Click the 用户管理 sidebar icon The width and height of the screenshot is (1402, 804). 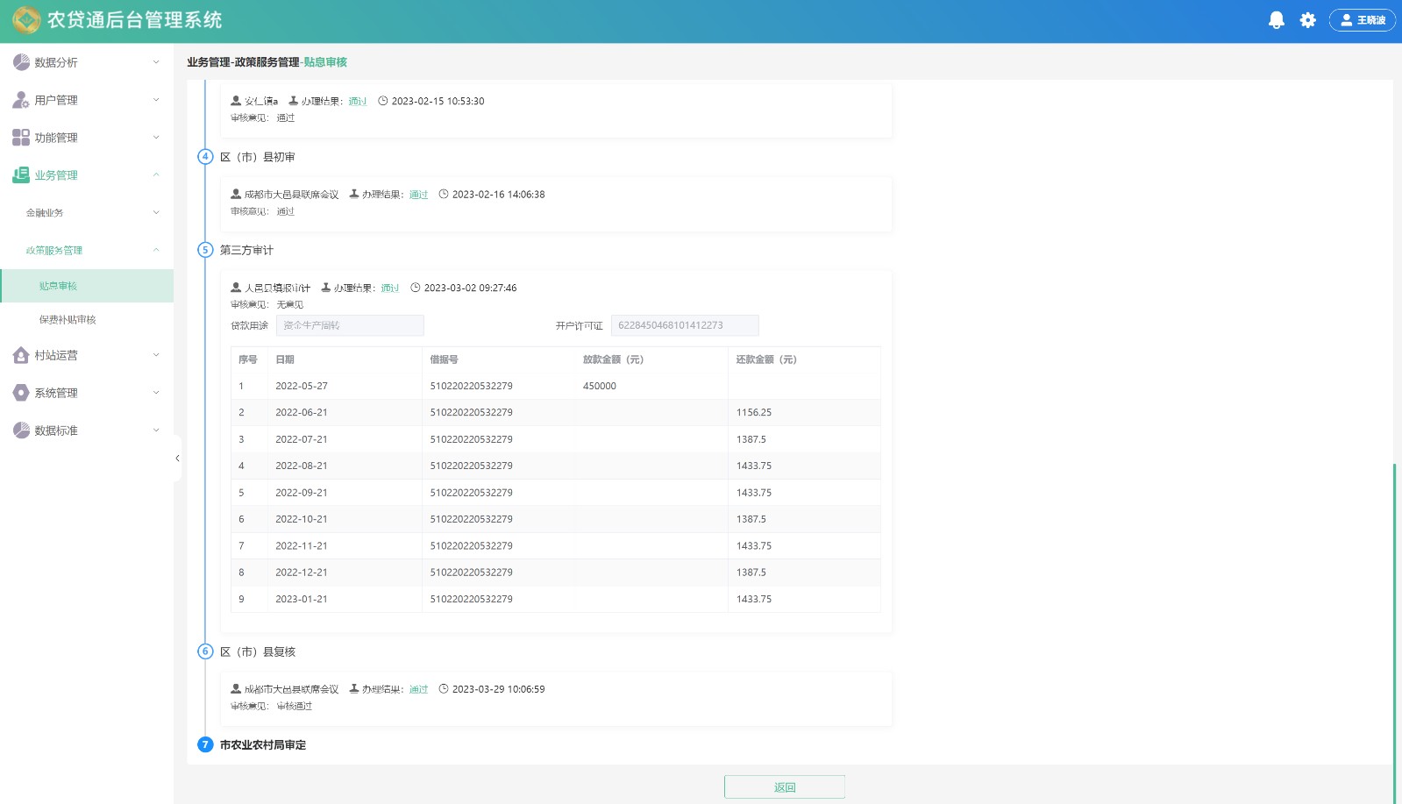21,100
